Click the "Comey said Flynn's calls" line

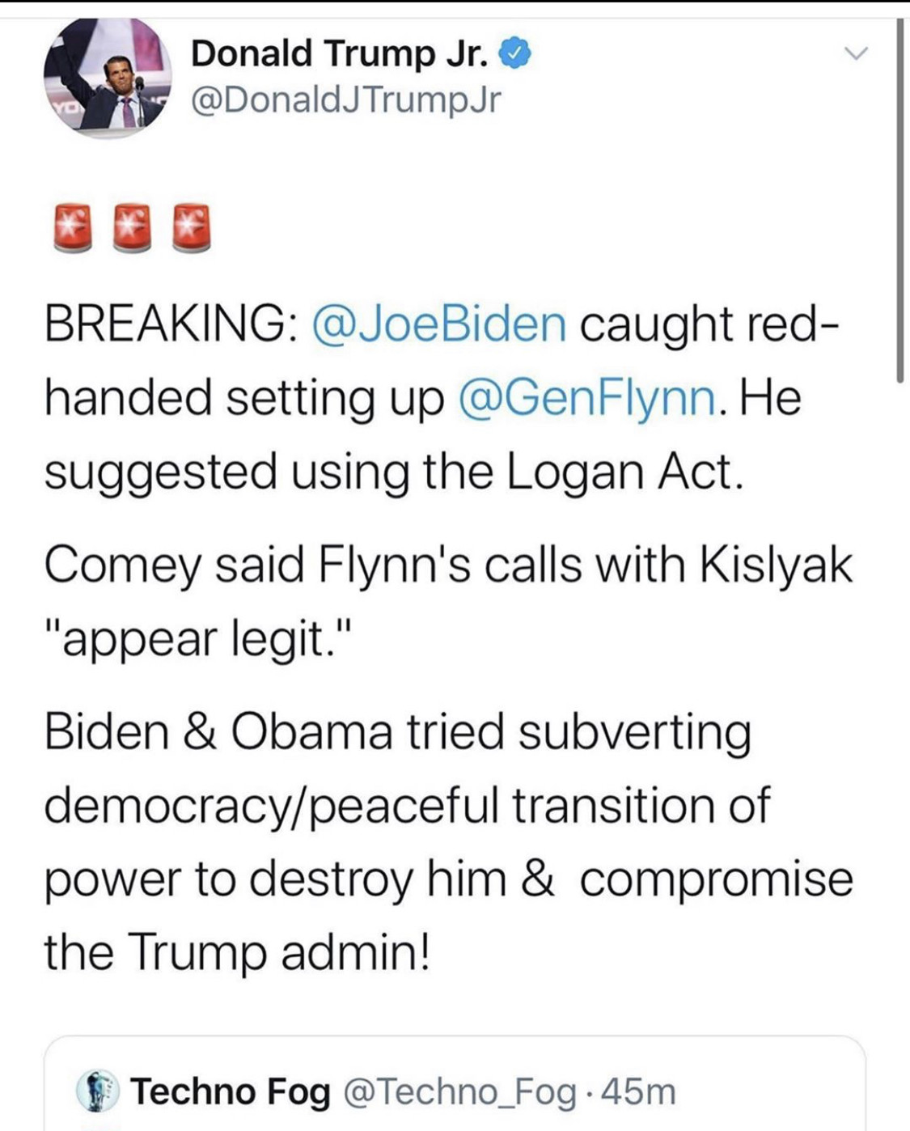(x=447, y=564)
